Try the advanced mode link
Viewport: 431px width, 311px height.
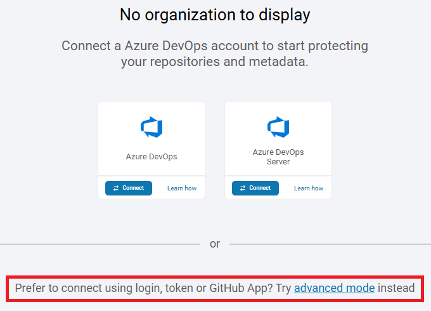[x=334, y=288]
